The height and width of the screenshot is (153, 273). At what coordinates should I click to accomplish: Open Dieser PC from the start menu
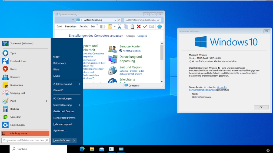click(x=58, y=91)
